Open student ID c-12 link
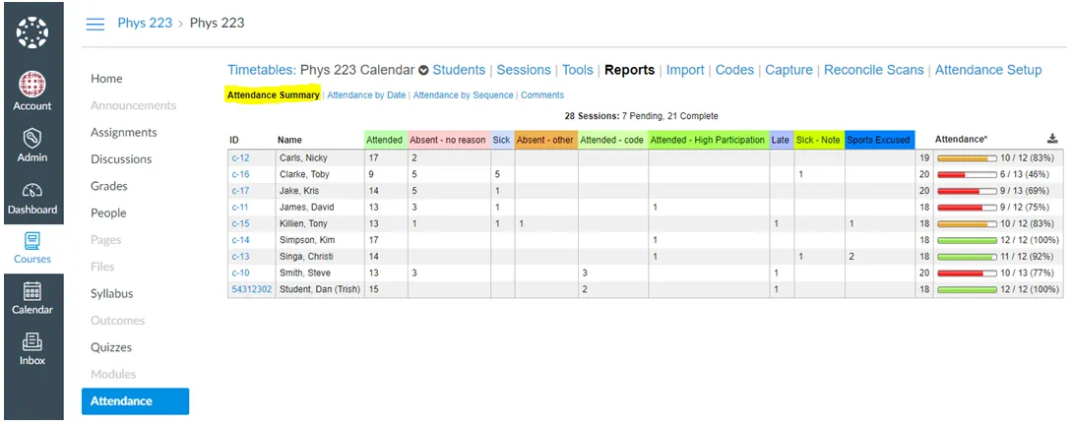Screen dimensions: 1072x425 [240, 157]
